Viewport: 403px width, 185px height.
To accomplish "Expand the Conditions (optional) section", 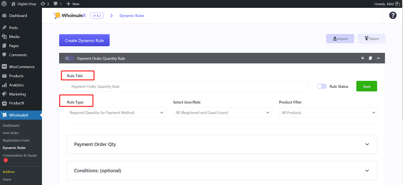I will pyautogui.click(x=222, y=170).
